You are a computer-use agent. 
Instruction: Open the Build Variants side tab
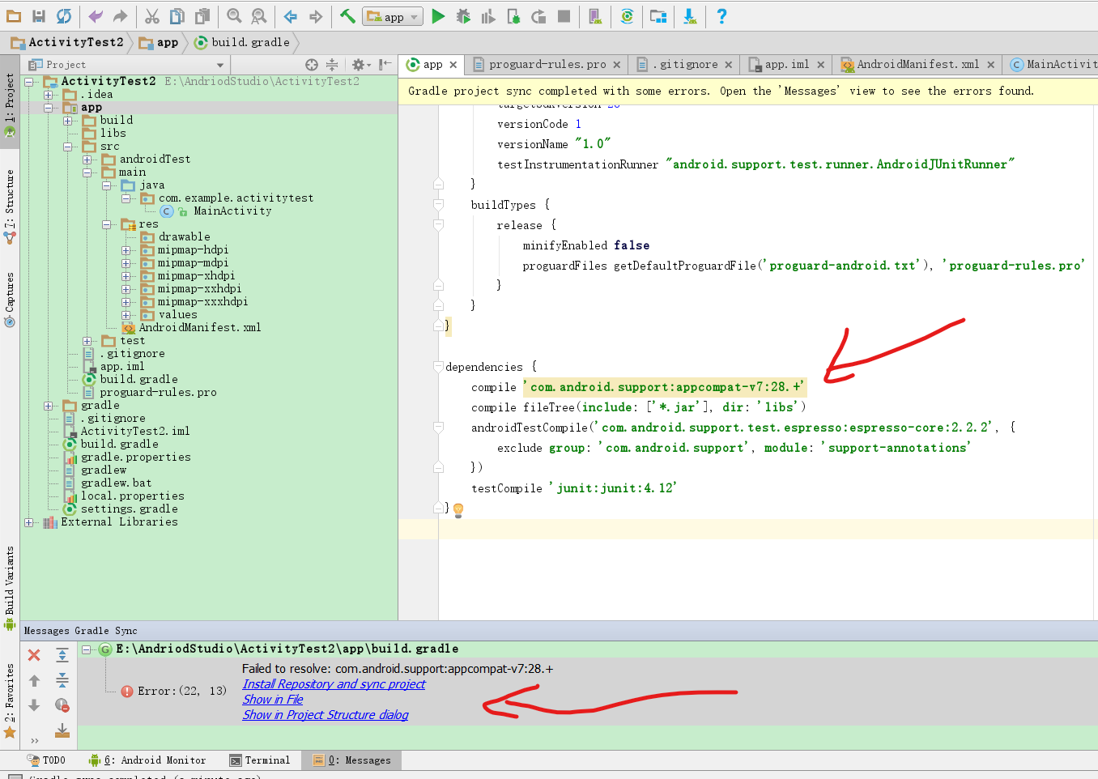point(10,588)
